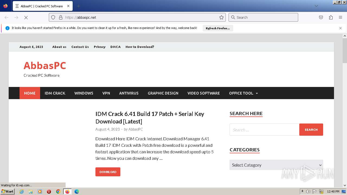Open Select Category dropdown

[276, 165]
